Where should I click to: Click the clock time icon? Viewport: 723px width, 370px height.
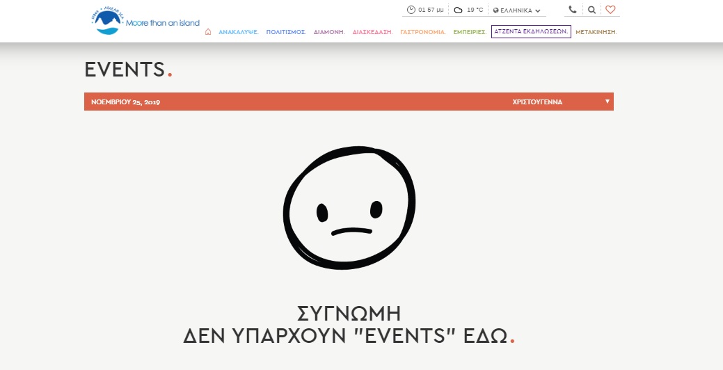tap(411, 10)
